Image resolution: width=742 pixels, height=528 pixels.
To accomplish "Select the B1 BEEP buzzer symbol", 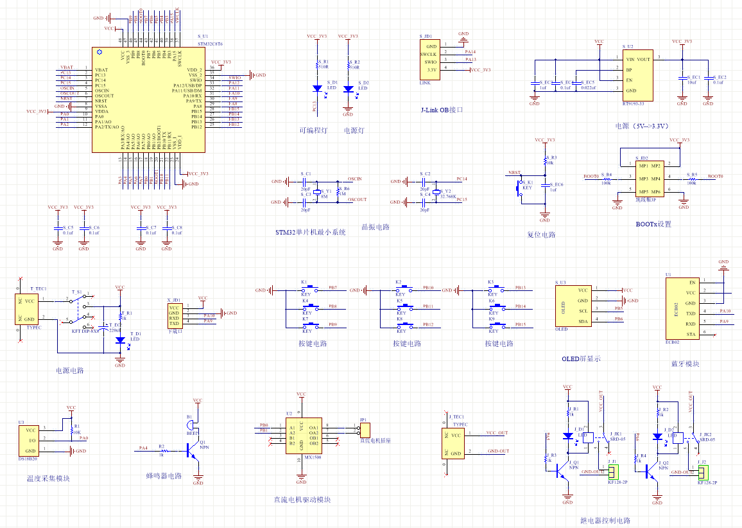I will 193,429.
